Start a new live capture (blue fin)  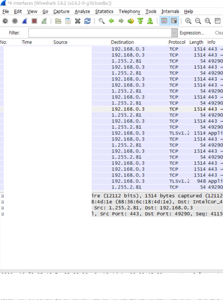tap(25, 21)
